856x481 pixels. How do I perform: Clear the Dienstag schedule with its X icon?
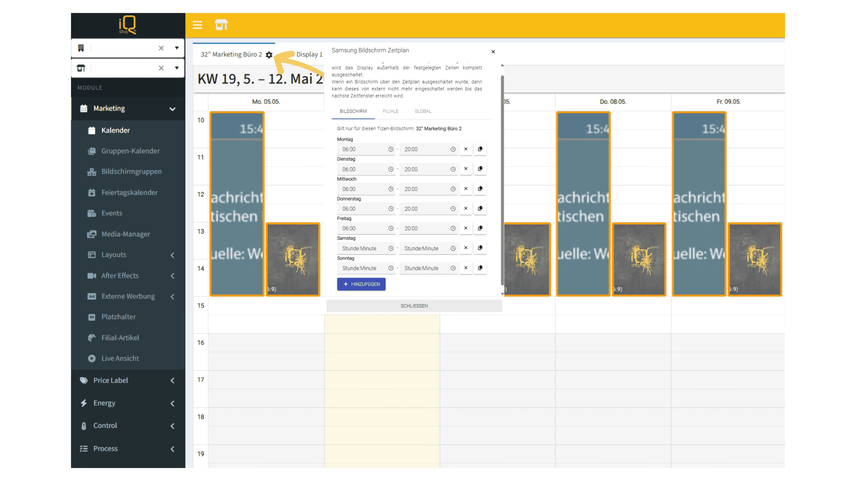(465, 169)
